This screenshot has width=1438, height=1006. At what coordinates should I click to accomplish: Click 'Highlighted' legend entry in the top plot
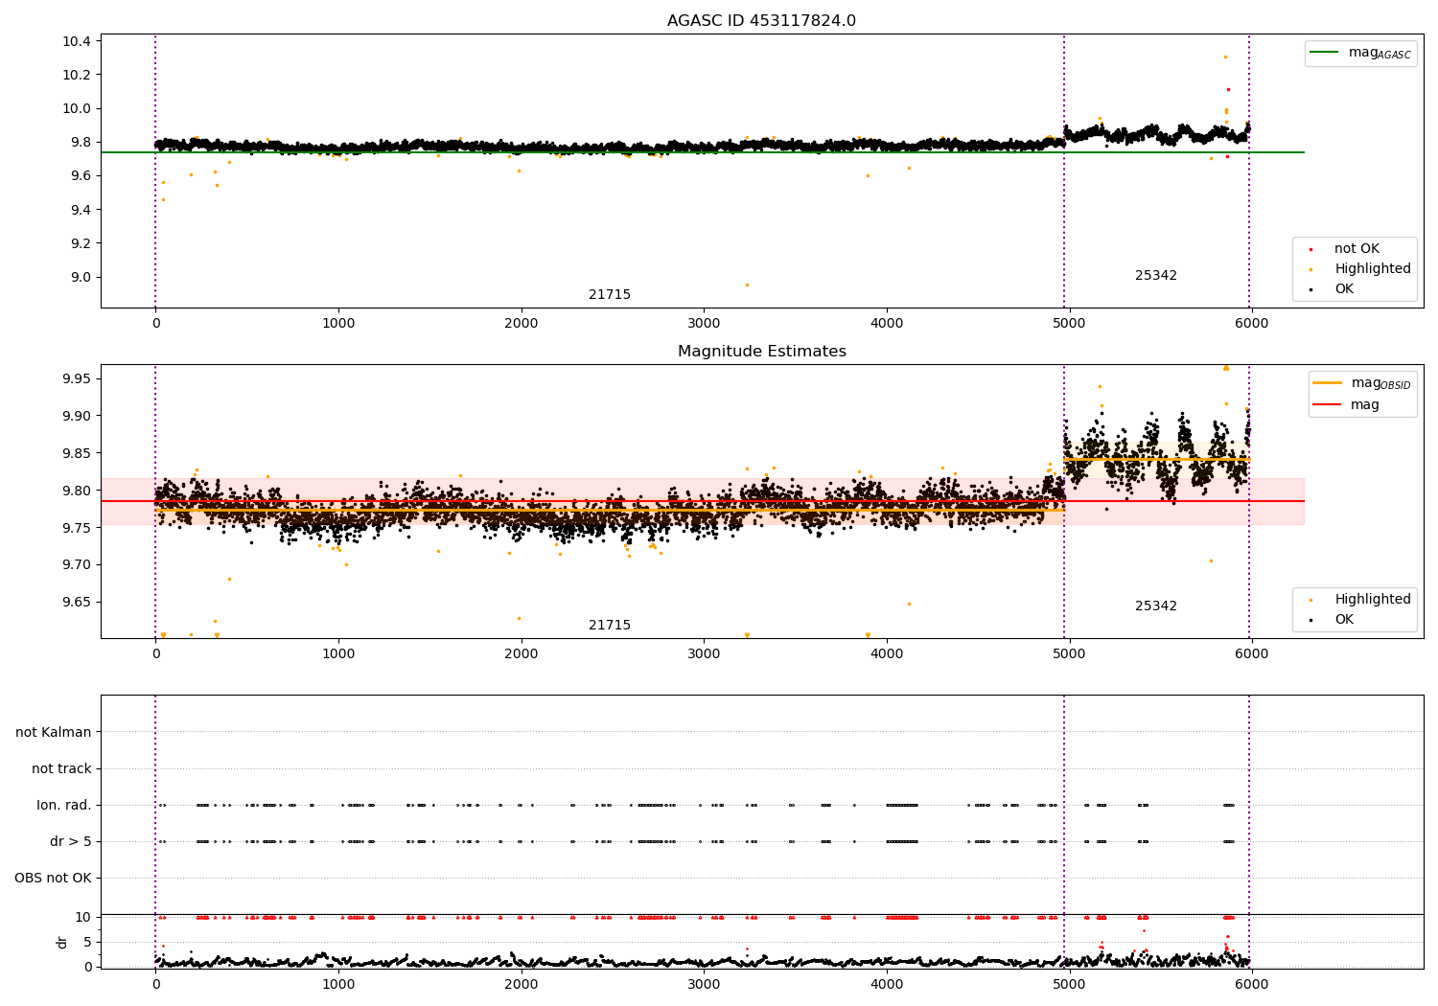click(1373, 269)
